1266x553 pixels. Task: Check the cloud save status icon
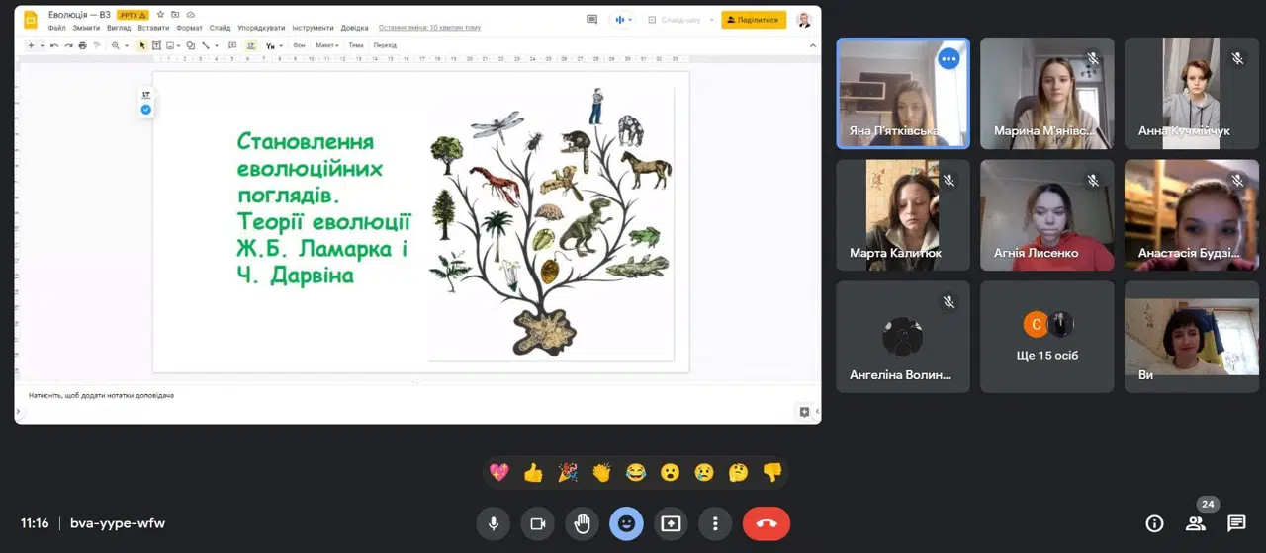click(190, 15)
